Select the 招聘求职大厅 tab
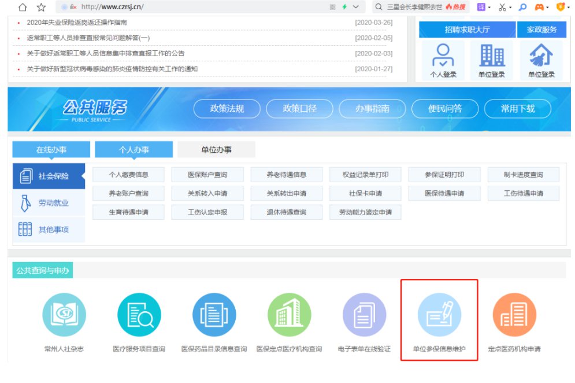 click(467, 30)
